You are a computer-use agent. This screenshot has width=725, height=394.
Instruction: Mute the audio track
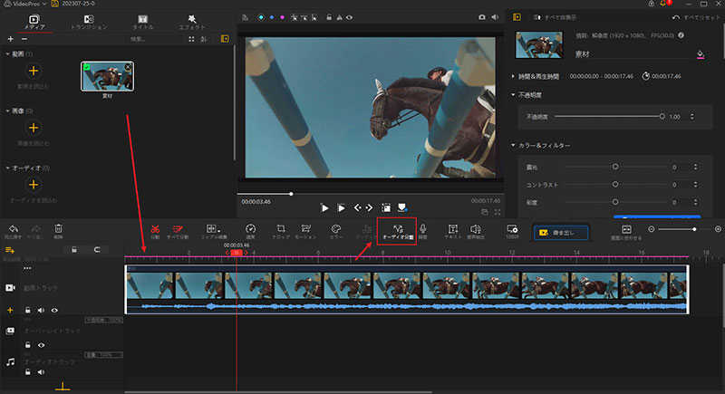(x=41, y=372)
